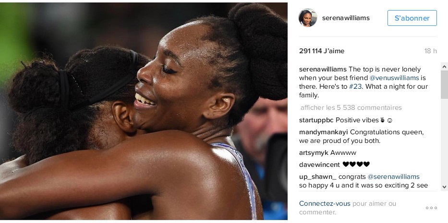This screenshot has height=223, width=448.
Task: Click the comments scrollbar thumb
Action: point(444,84)
